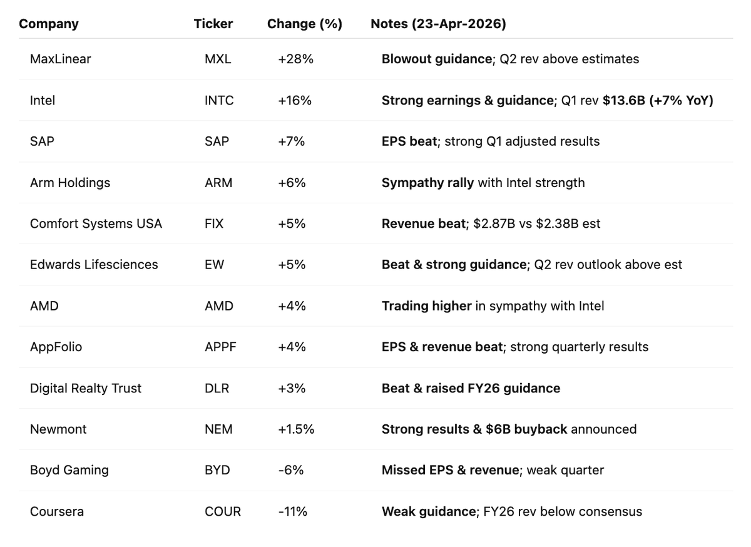Viewport: 751px width, 547px height.
Task: Click Newmont's +1.5% change value
Action: click(x=296, y=429)
